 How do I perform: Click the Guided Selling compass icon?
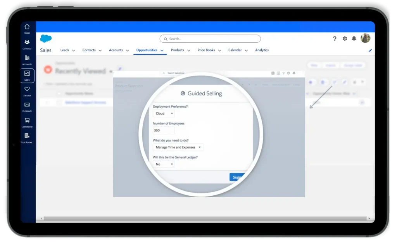(183, 93)
